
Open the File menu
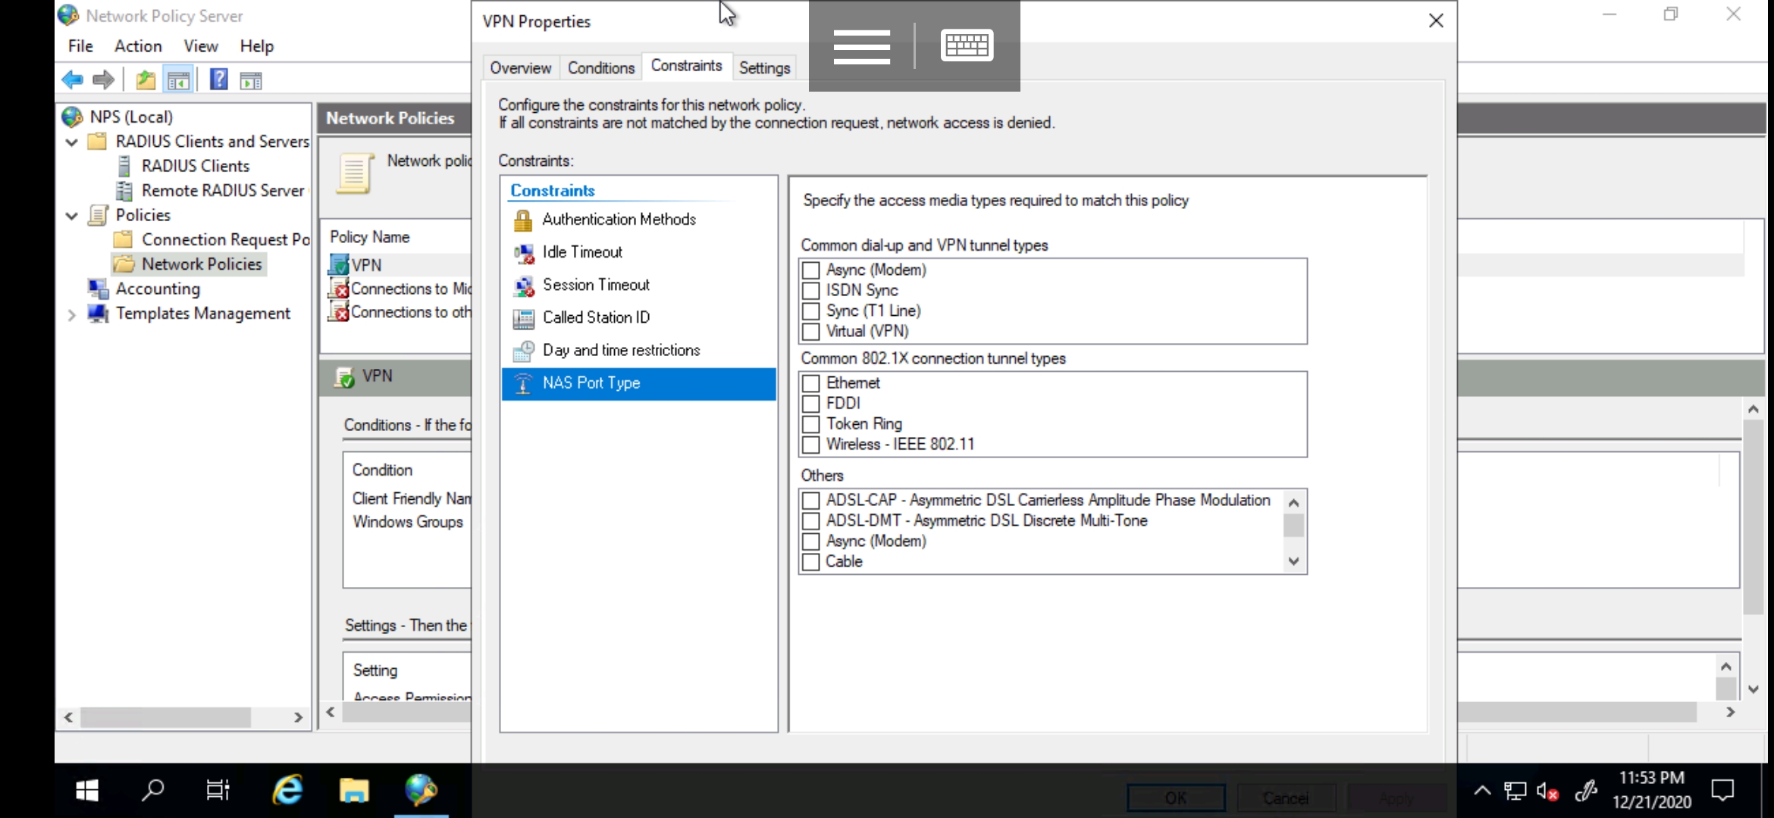tap(80, 46)
